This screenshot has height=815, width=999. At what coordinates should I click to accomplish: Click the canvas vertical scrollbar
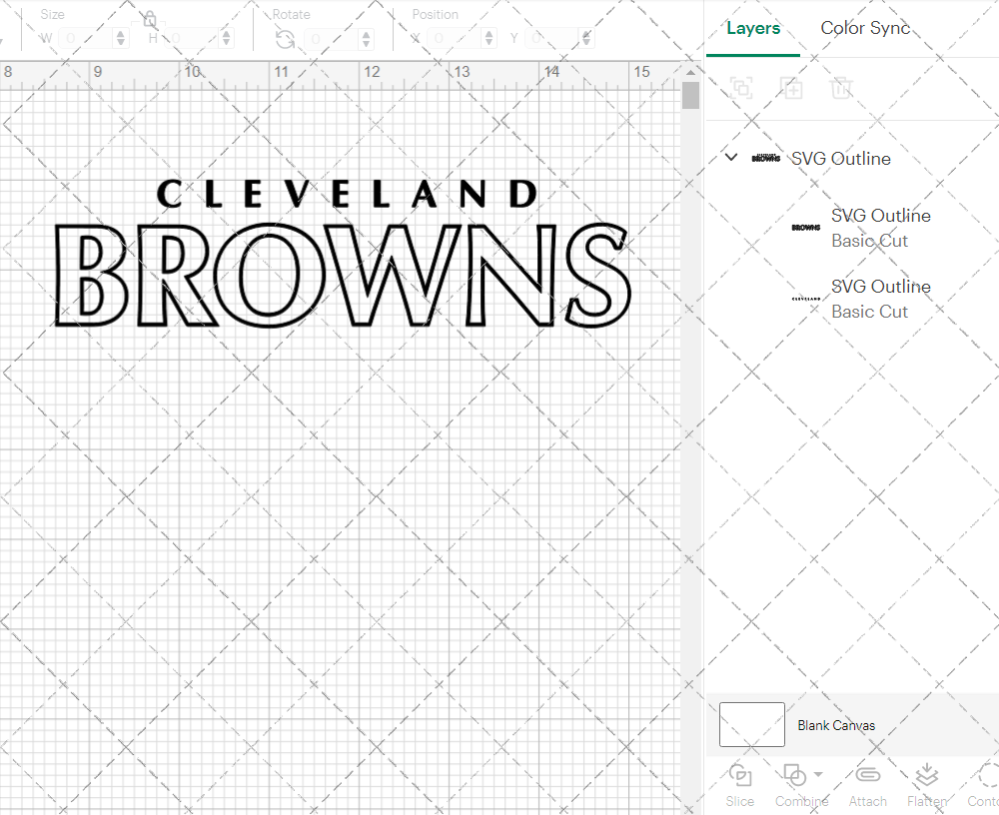[x=690, y=95]
